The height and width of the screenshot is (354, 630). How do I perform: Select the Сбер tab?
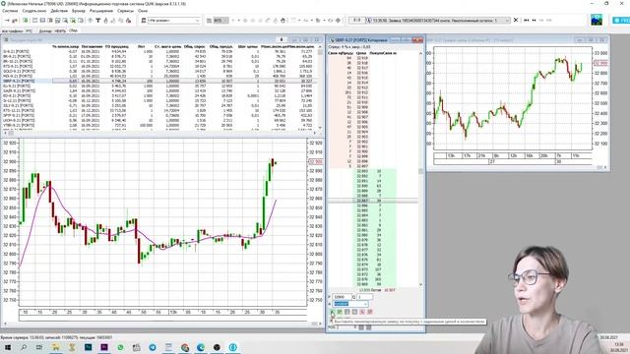point(73,30)
